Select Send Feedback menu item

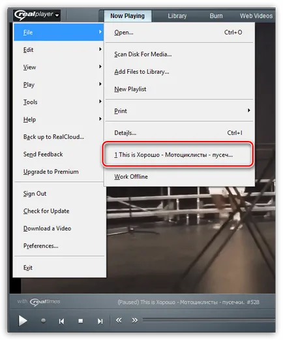pyautogui.click(x=59, y=154)
